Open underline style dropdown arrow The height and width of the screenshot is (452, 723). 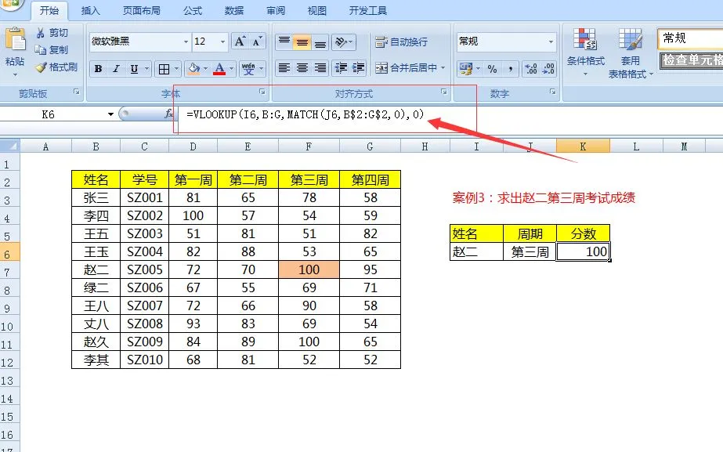click(x=146, y=69)
